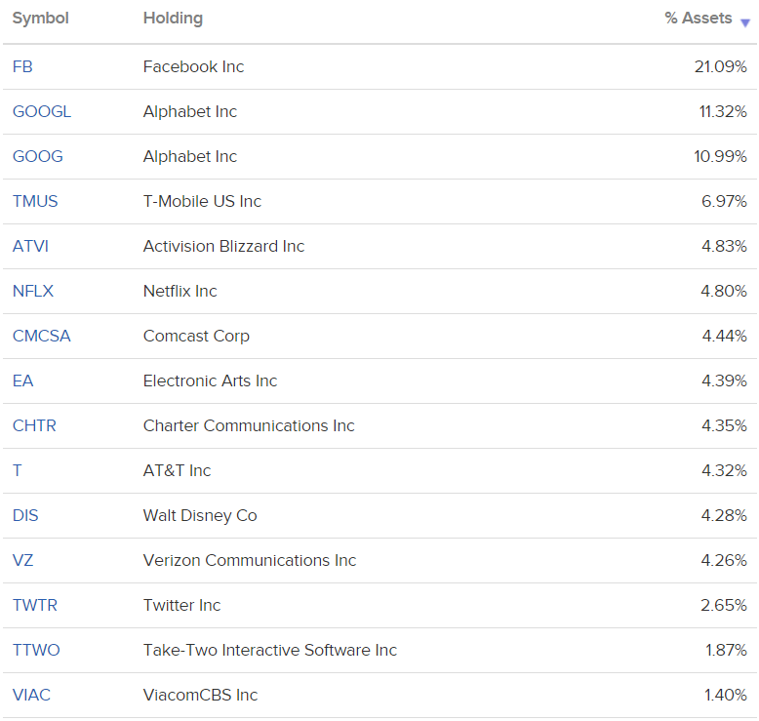Image resolution: width=759 pixels, height=721 pixels.
Task: Open the DIS ticker link
Action: point(25,515)
